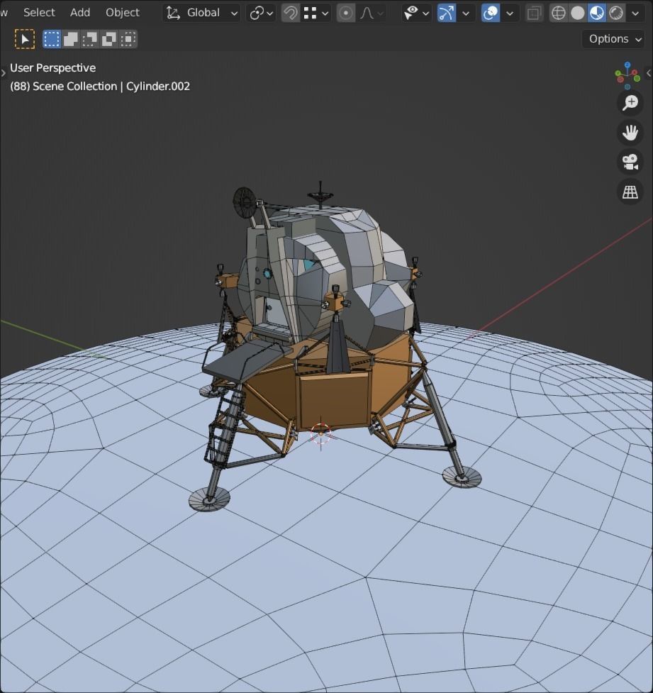Switch to camera view using the camera icon
653x693 pixels.
click(x=629, y=162)
